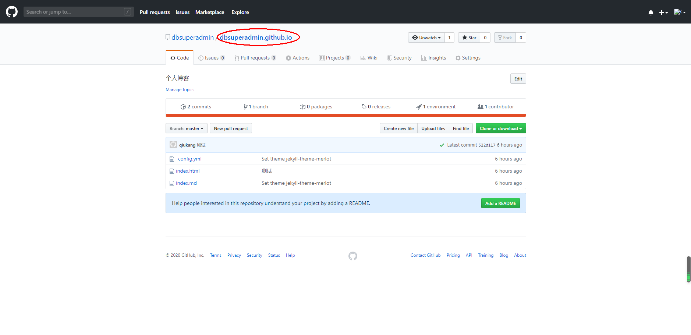The height and width of the screenshot is (335, 691).
Task: Click the page vertical scrollbar thumb
Action: point(689,269)
